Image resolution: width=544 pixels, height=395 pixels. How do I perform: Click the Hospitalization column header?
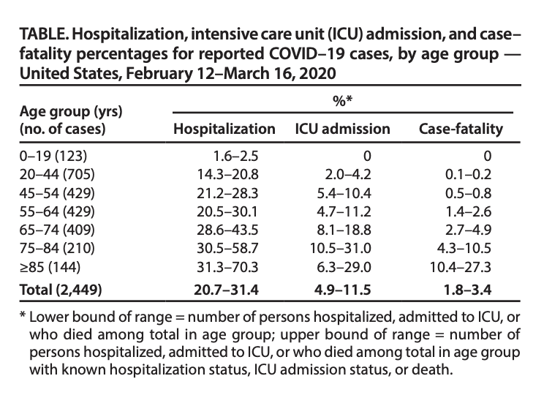tap(224, 129)
